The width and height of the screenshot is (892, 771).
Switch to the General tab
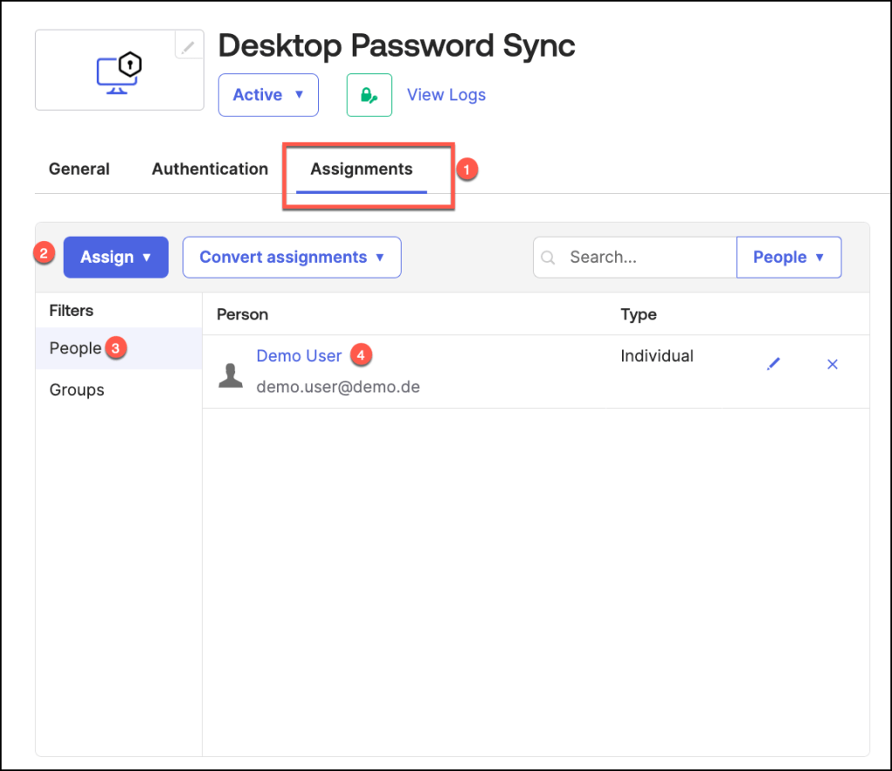pyautogui.click(x=79, y=169)
